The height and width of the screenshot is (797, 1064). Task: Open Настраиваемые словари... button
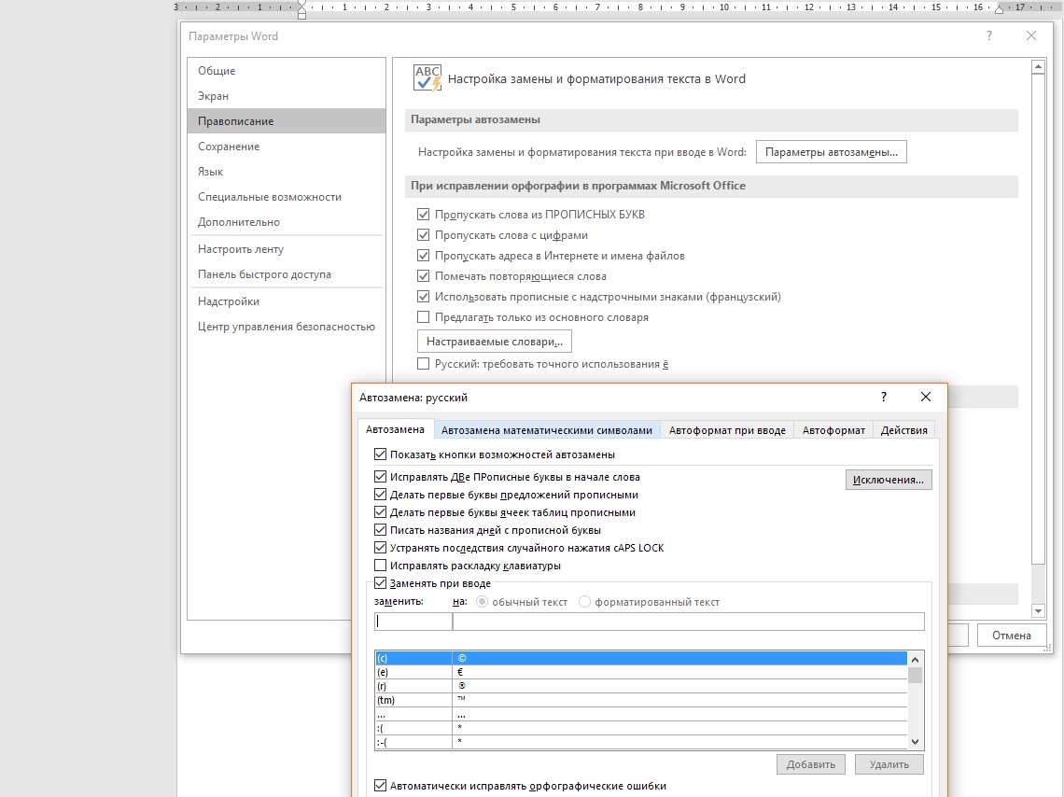[x=495, y=342]
